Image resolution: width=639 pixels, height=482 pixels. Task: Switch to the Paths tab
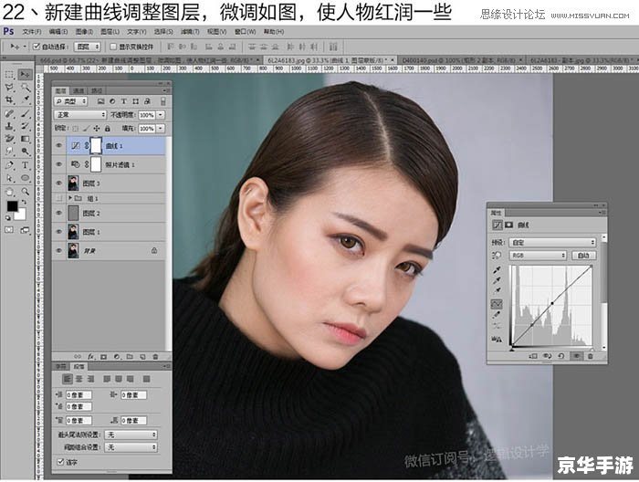click(97, 90)
